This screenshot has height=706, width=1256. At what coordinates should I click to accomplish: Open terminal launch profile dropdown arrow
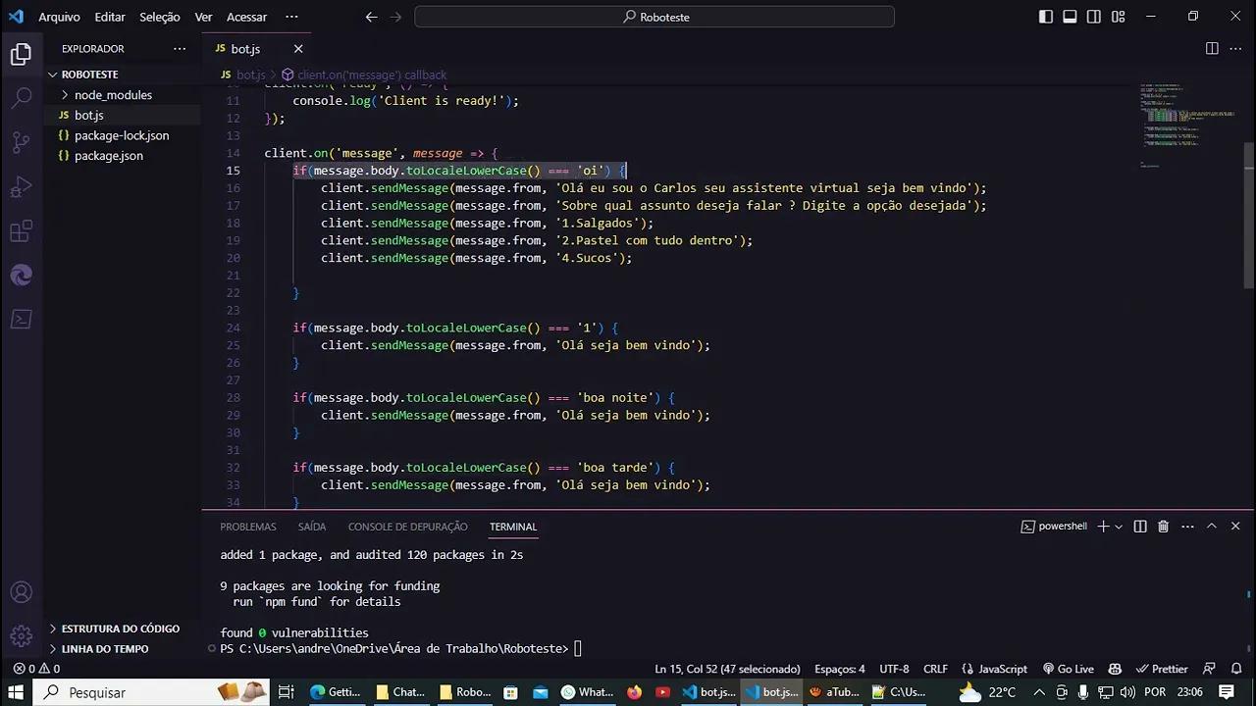point(1119,527)
